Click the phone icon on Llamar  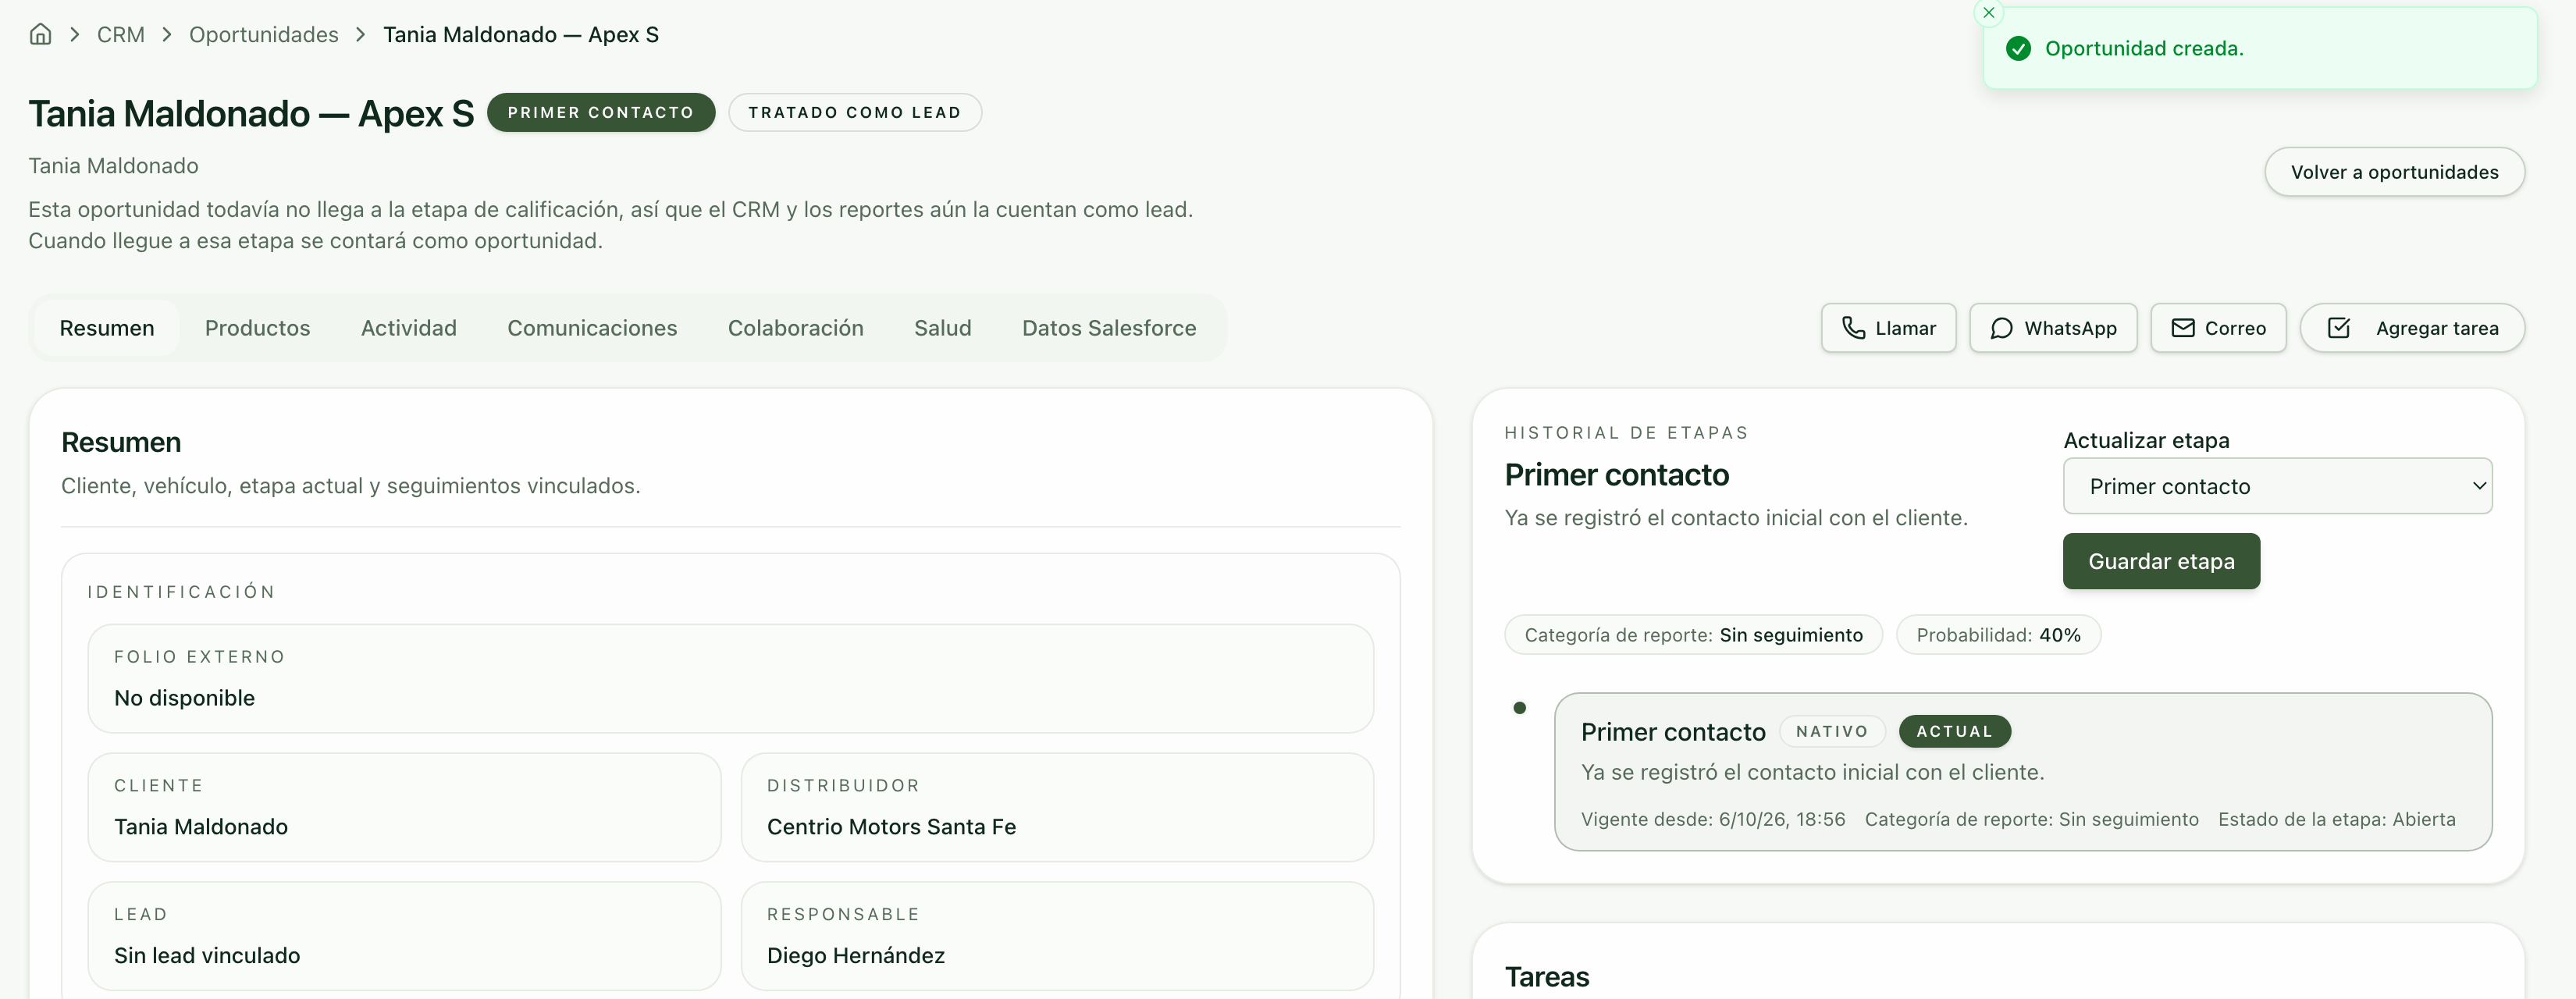[x=1853, y=328]
